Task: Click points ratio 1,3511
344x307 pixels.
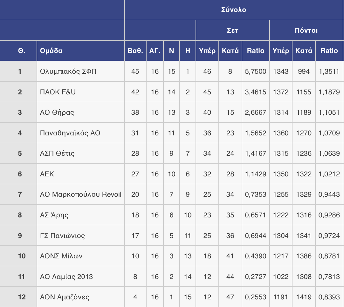Action: (x=329, y=72)
